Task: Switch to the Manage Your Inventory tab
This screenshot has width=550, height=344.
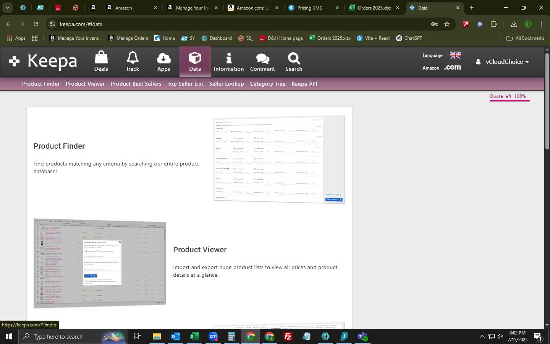Action: (x=192, y=8)
